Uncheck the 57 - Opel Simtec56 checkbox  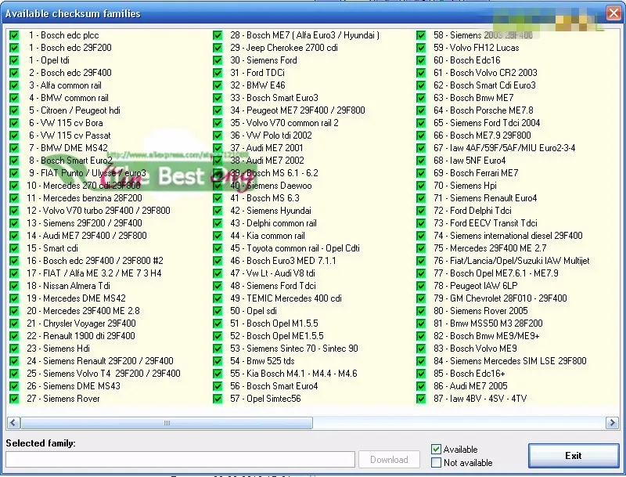point(218,399)
